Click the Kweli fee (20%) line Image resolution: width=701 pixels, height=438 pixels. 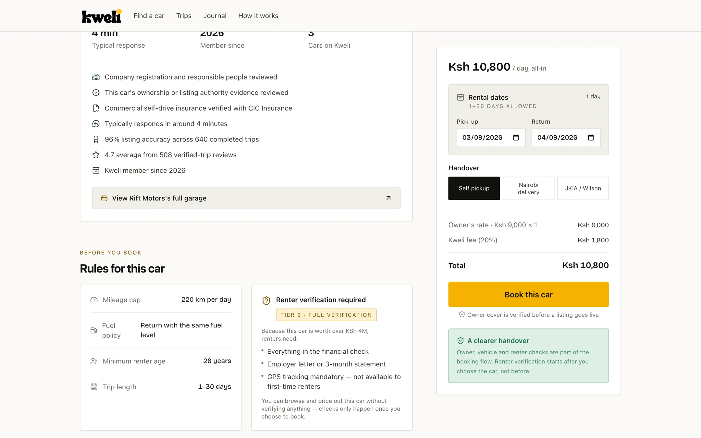click(528, 240)
